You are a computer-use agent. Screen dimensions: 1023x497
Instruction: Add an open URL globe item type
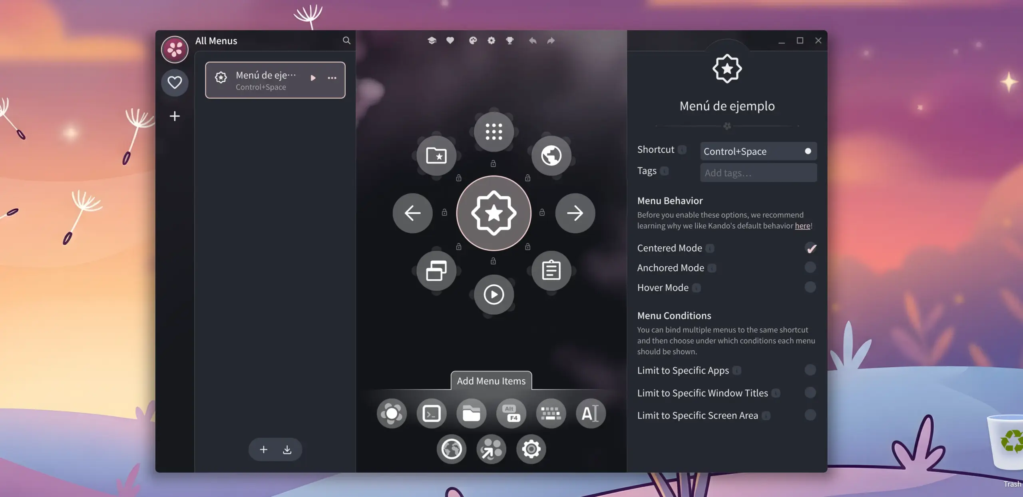pyautogui.click(x=452, y=449)
